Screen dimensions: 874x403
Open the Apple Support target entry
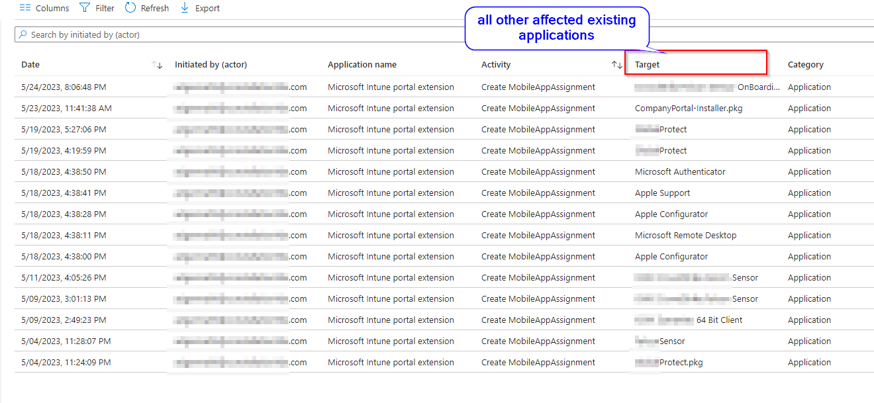[662, 193]
